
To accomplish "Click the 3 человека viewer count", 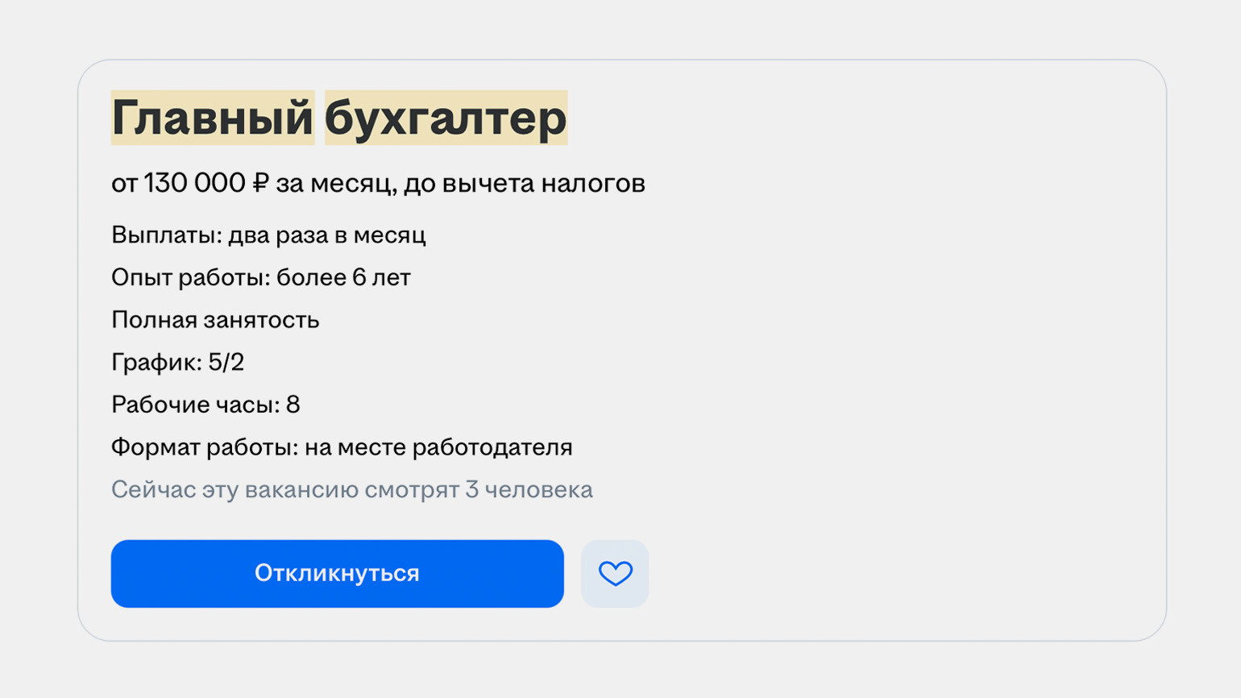I will pyautogui.click(x=529, y=490).
